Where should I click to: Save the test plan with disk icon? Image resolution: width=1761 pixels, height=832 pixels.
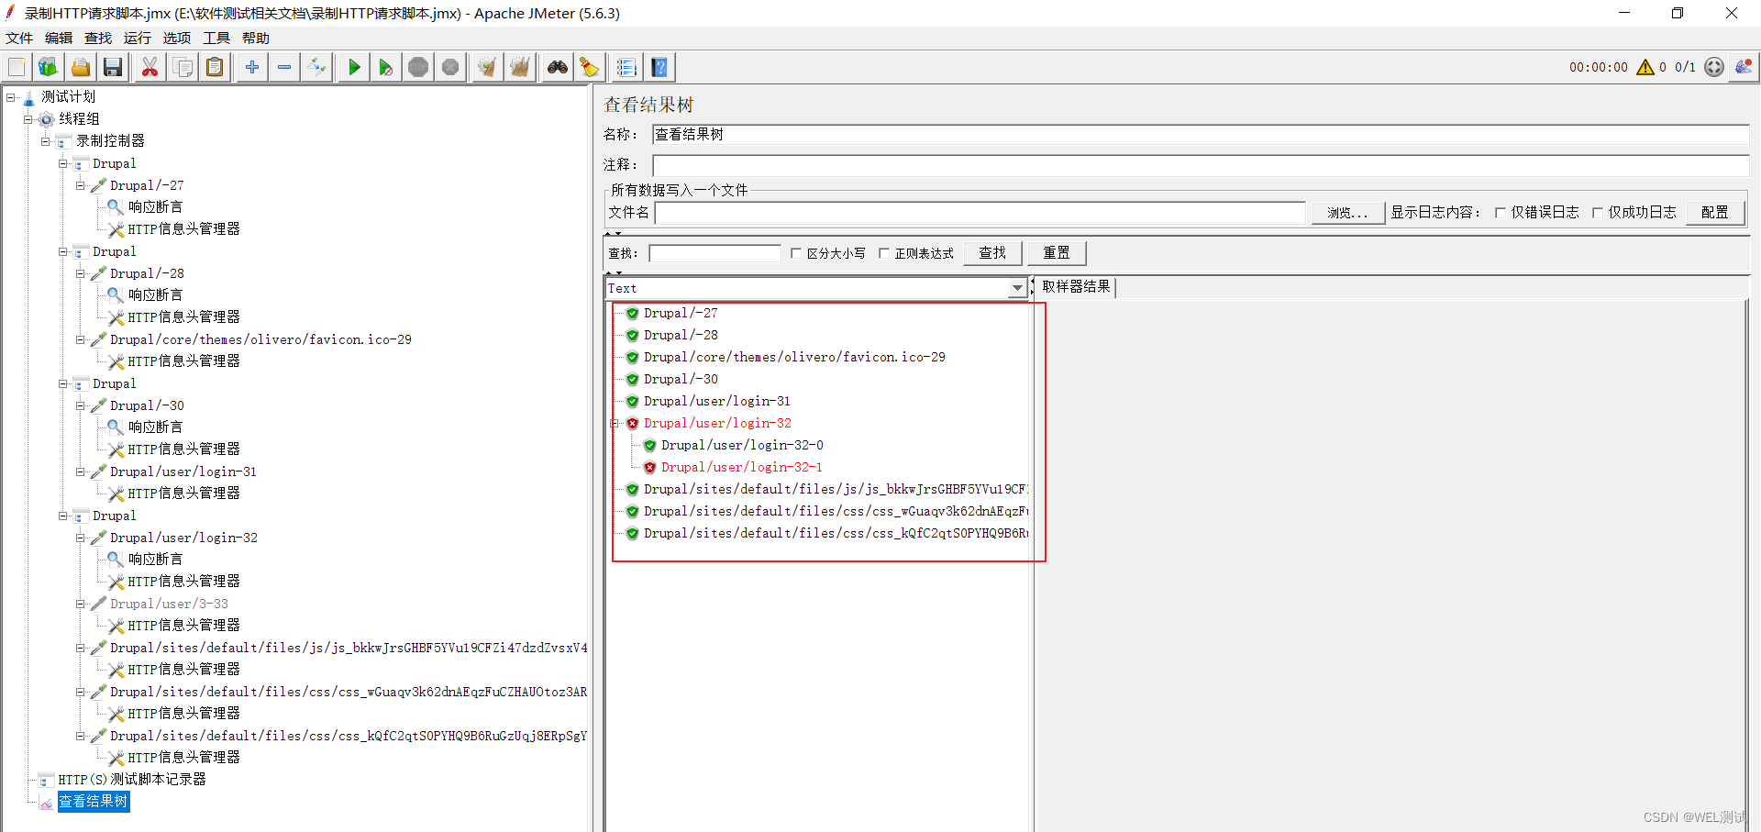point(113,67)
